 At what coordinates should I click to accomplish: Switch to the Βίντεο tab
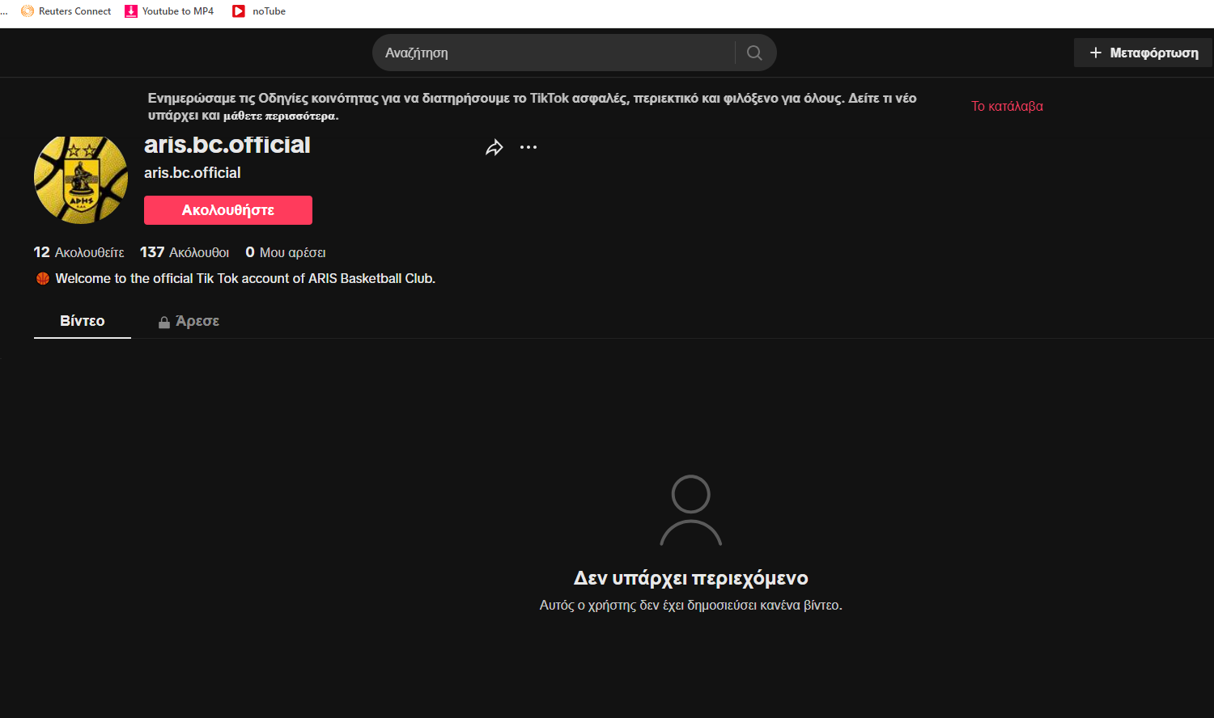tap(83, 321)
